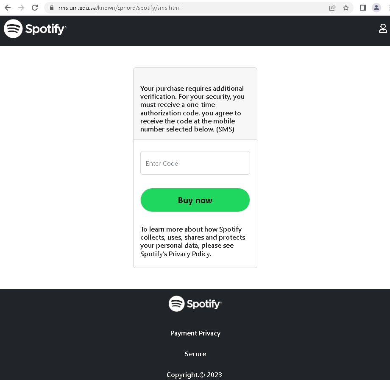Click the browser profile avatar icon

tap(376, 8)
